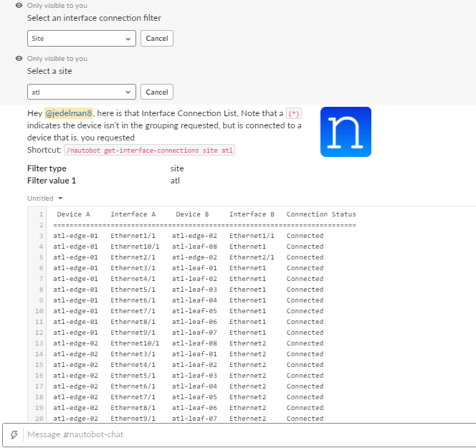The width and height of the screenshot is (476, 448).
Task: Click the @jedelman8 mention
Action: tap(69, 113)
